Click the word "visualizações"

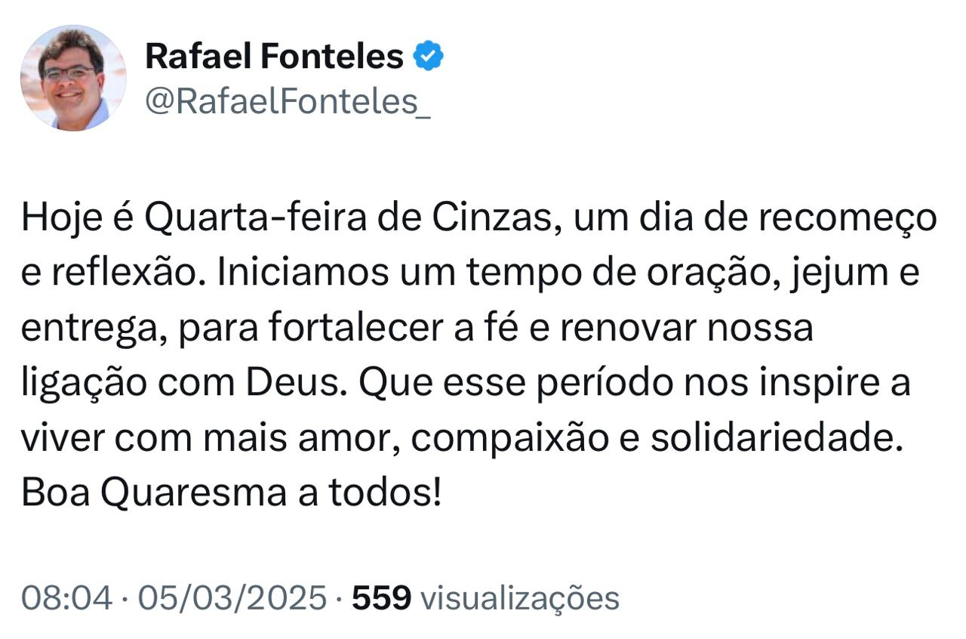(x=519, y=598)
